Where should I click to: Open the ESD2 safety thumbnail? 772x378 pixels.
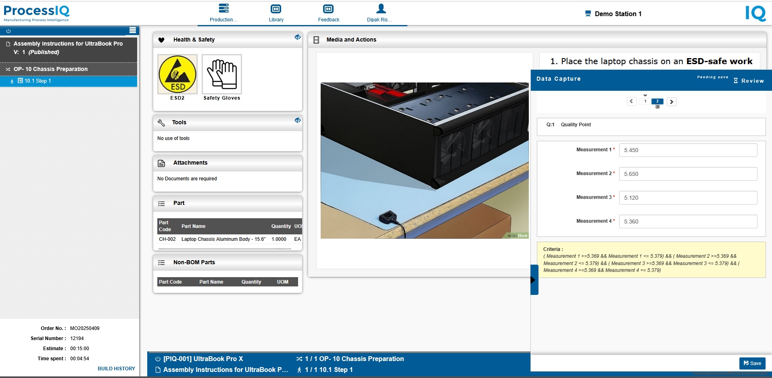(x=177, y=74)
